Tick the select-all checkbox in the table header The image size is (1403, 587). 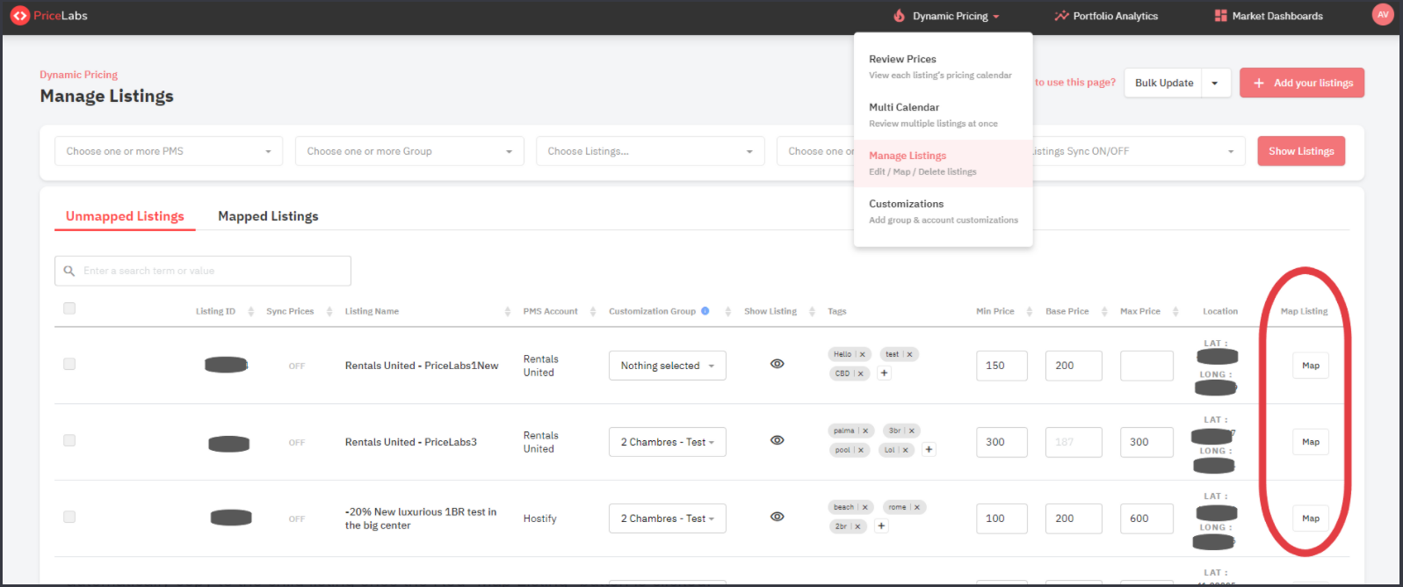tap(69, 308)
